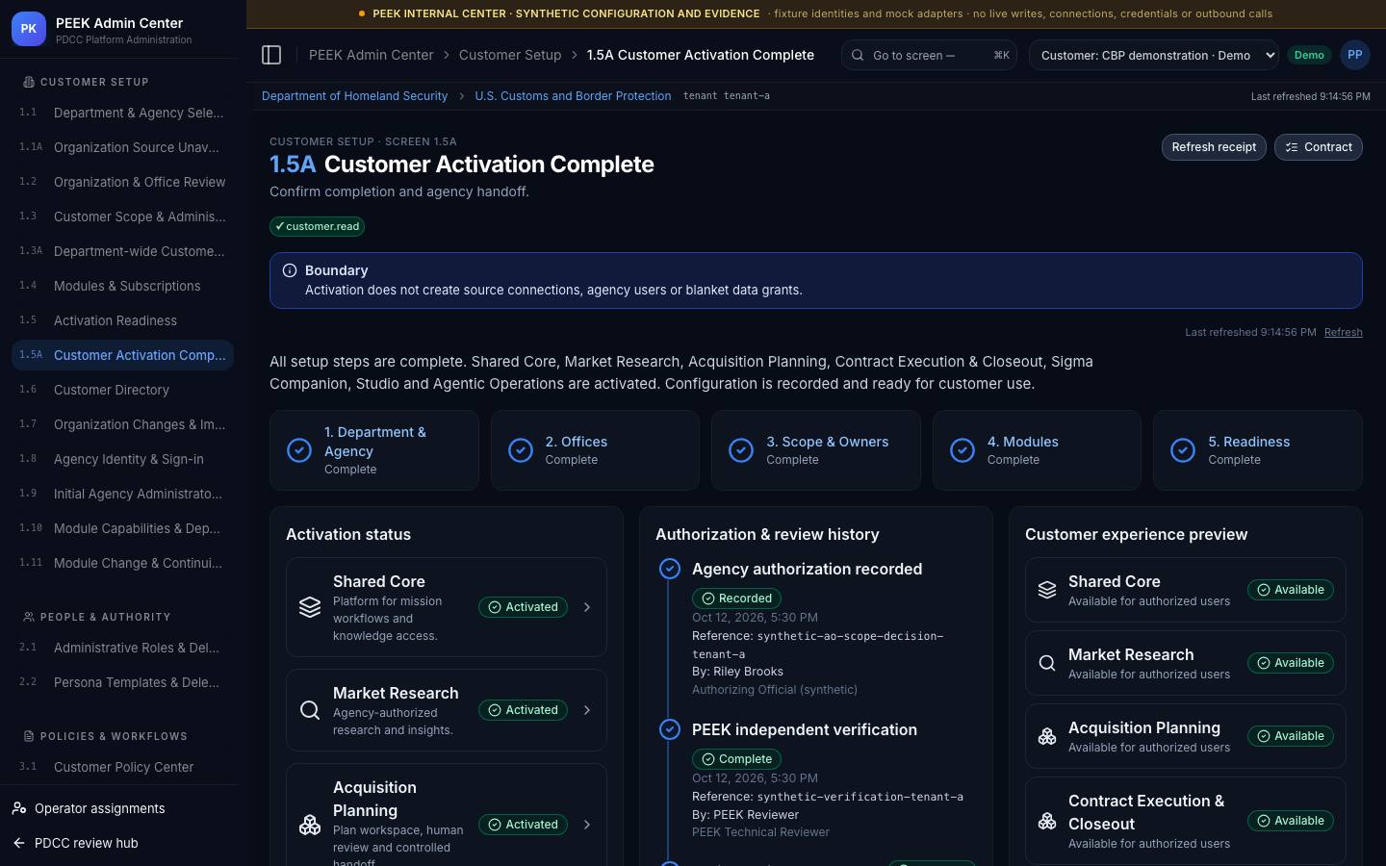Click the Contract Execution & Closeout icon

click(x=1047, y=821)
